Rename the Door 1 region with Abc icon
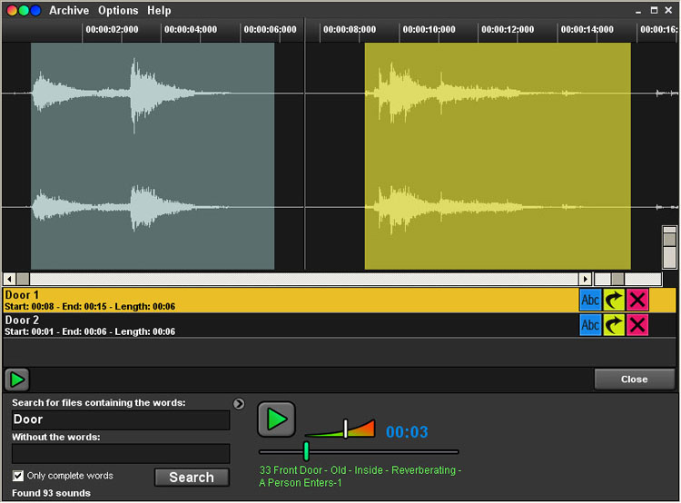The width and height of the screenshot is (681, 503). (x=590, y=300)
